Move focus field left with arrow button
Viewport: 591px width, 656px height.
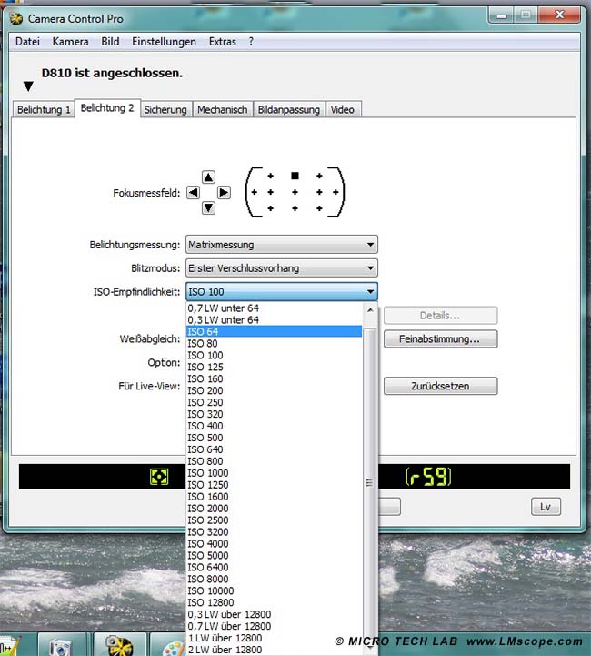point(193,193)
